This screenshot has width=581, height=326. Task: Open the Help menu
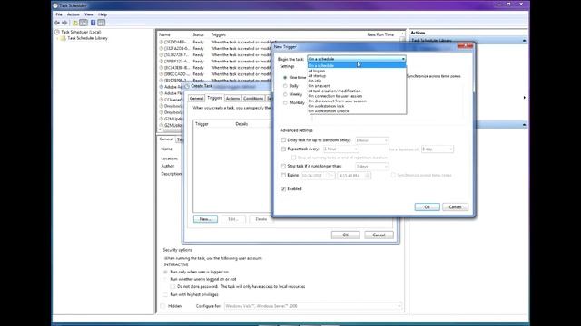103,14
